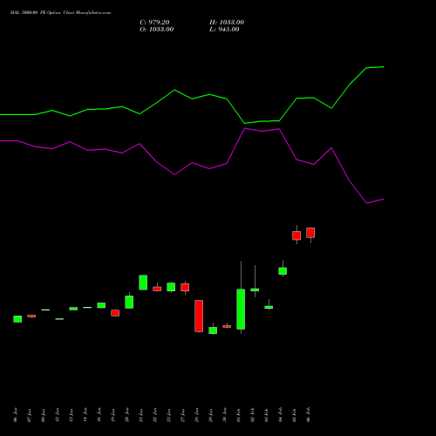This screenshot has height=436, width=436.
Task: Click the 06 Feb date label
Action: pos(309,415)
